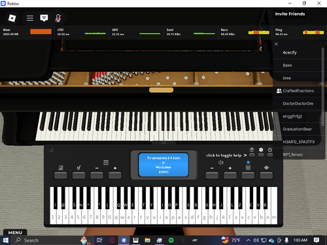
Task: Click the piano panel top drag handle
Action: 163,142
